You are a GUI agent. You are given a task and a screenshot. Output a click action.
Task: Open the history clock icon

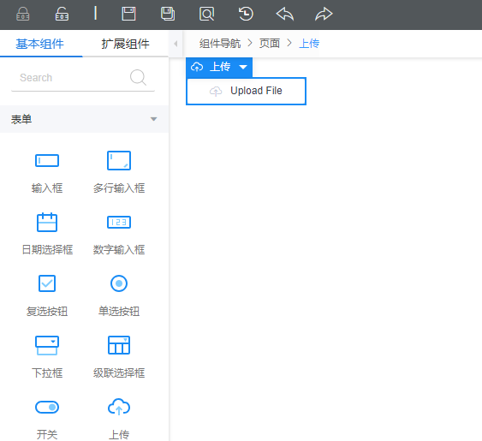click(246, 14)
